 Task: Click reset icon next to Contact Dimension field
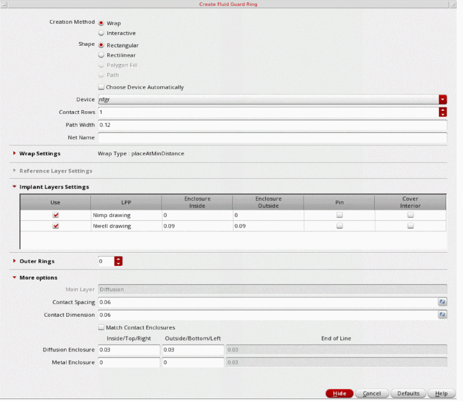click(x=442, y=315)
